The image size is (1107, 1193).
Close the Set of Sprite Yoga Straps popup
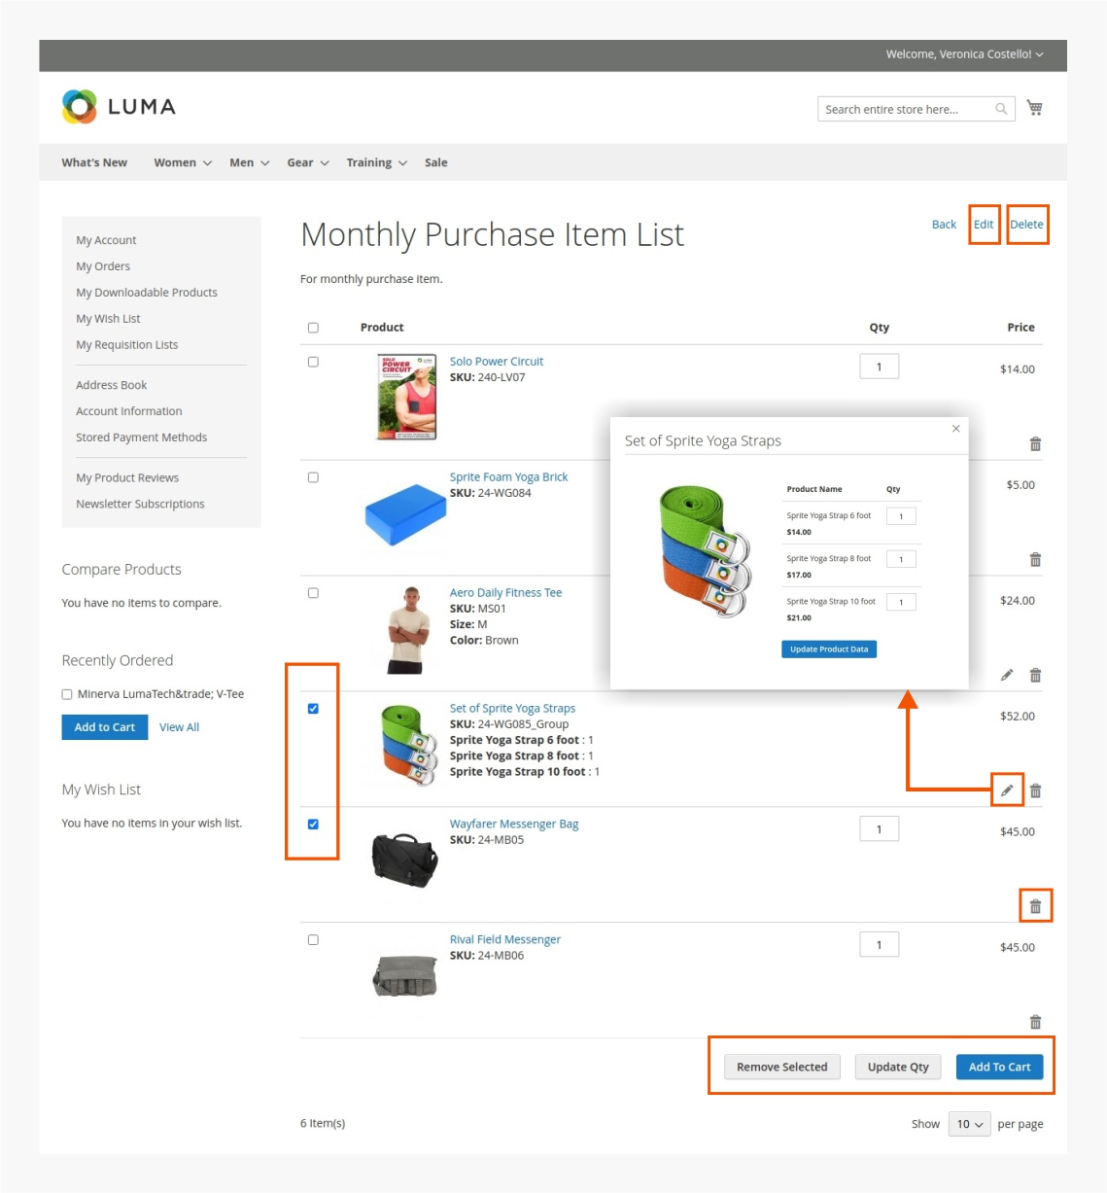(954, 428)
